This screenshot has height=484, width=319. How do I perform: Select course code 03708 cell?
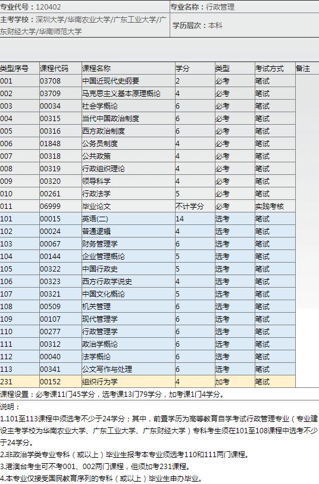tap(61, 81)
